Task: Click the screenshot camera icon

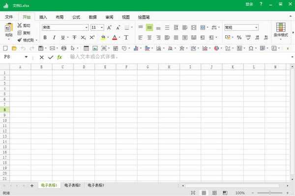Action: click(104, 49)
